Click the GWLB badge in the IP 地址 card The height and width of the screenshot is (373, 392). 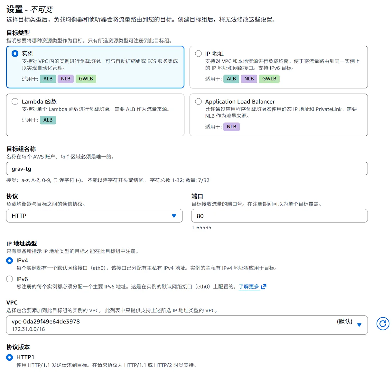(269, 78)
